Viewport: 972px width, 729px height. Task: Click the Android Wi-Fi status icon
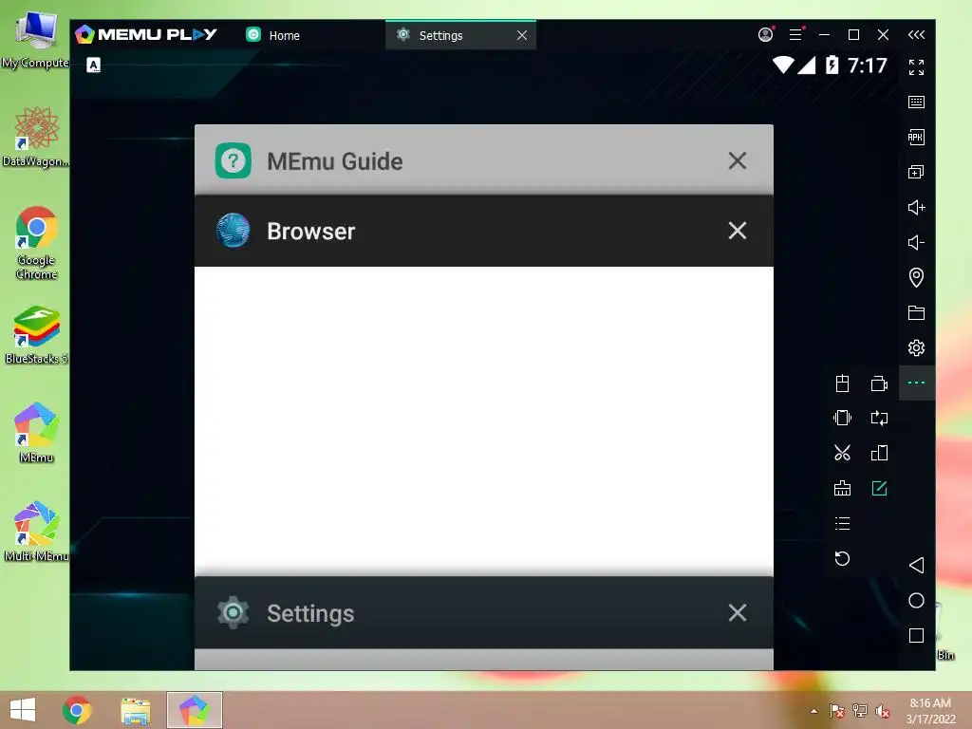(x=783, y=65)
